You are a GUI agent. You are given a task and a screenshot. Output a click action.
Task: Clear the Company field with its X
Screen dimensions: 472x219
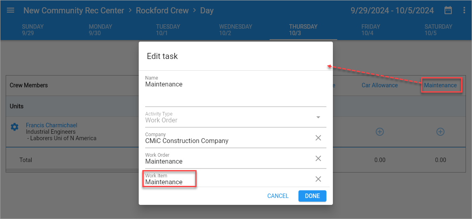318,138
